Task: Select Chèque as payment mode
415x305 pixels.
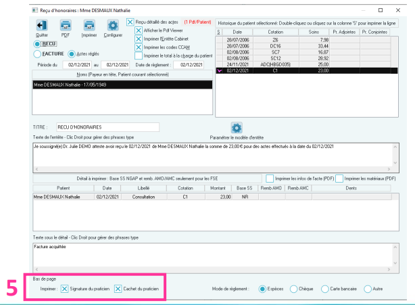Action: click(x=293, y=289)
